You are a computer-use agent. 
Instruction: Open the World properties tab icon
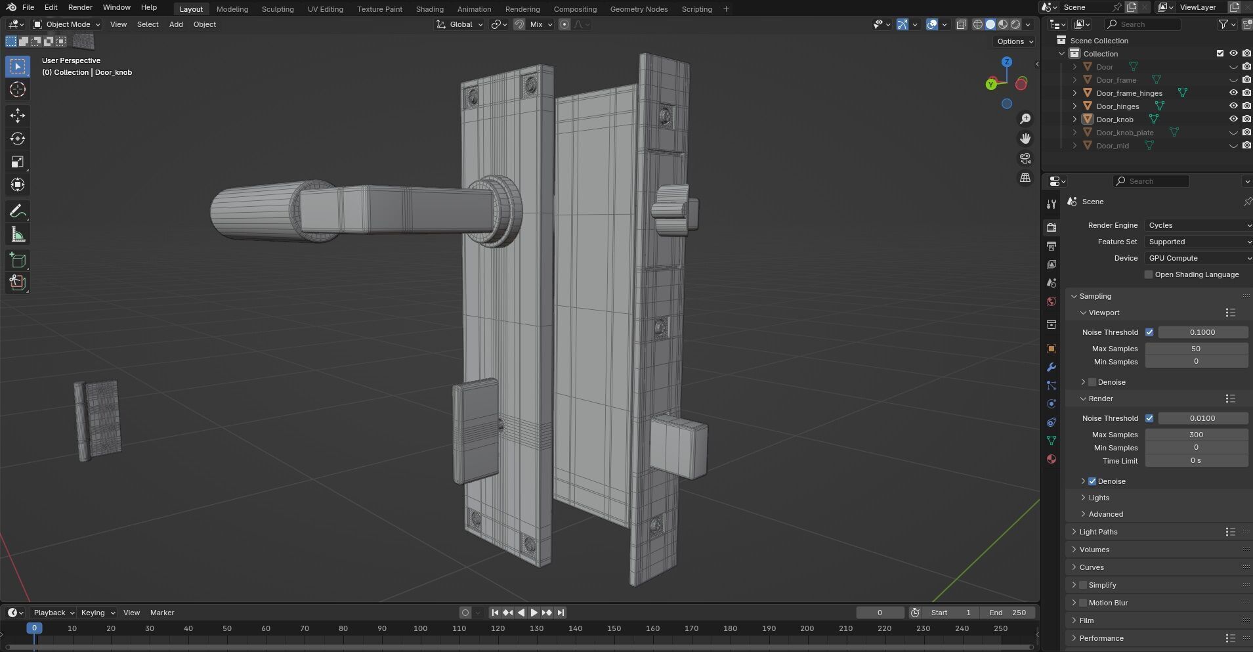pos(1051,301)
